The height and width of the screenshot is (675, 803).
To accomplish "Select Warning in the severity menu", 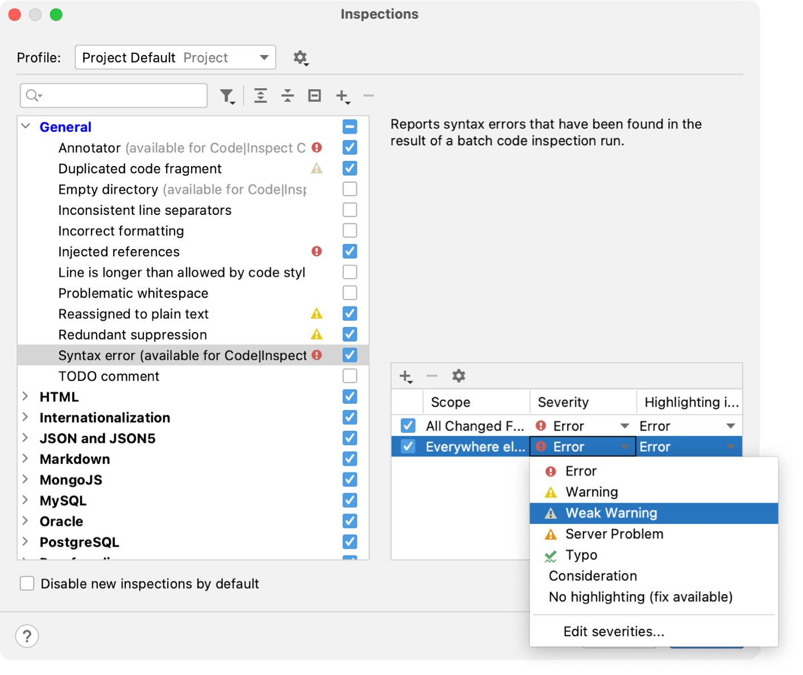I will (653, 492).
